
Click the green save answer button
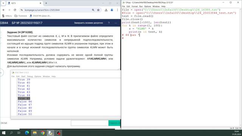pyautogui.click(x=114, y=123)
